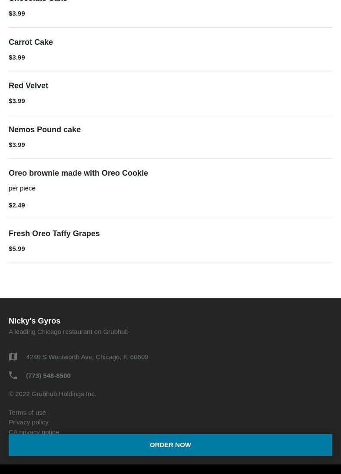
Task: Open the CA privacy notice link
Action: [x=34, y=431]
